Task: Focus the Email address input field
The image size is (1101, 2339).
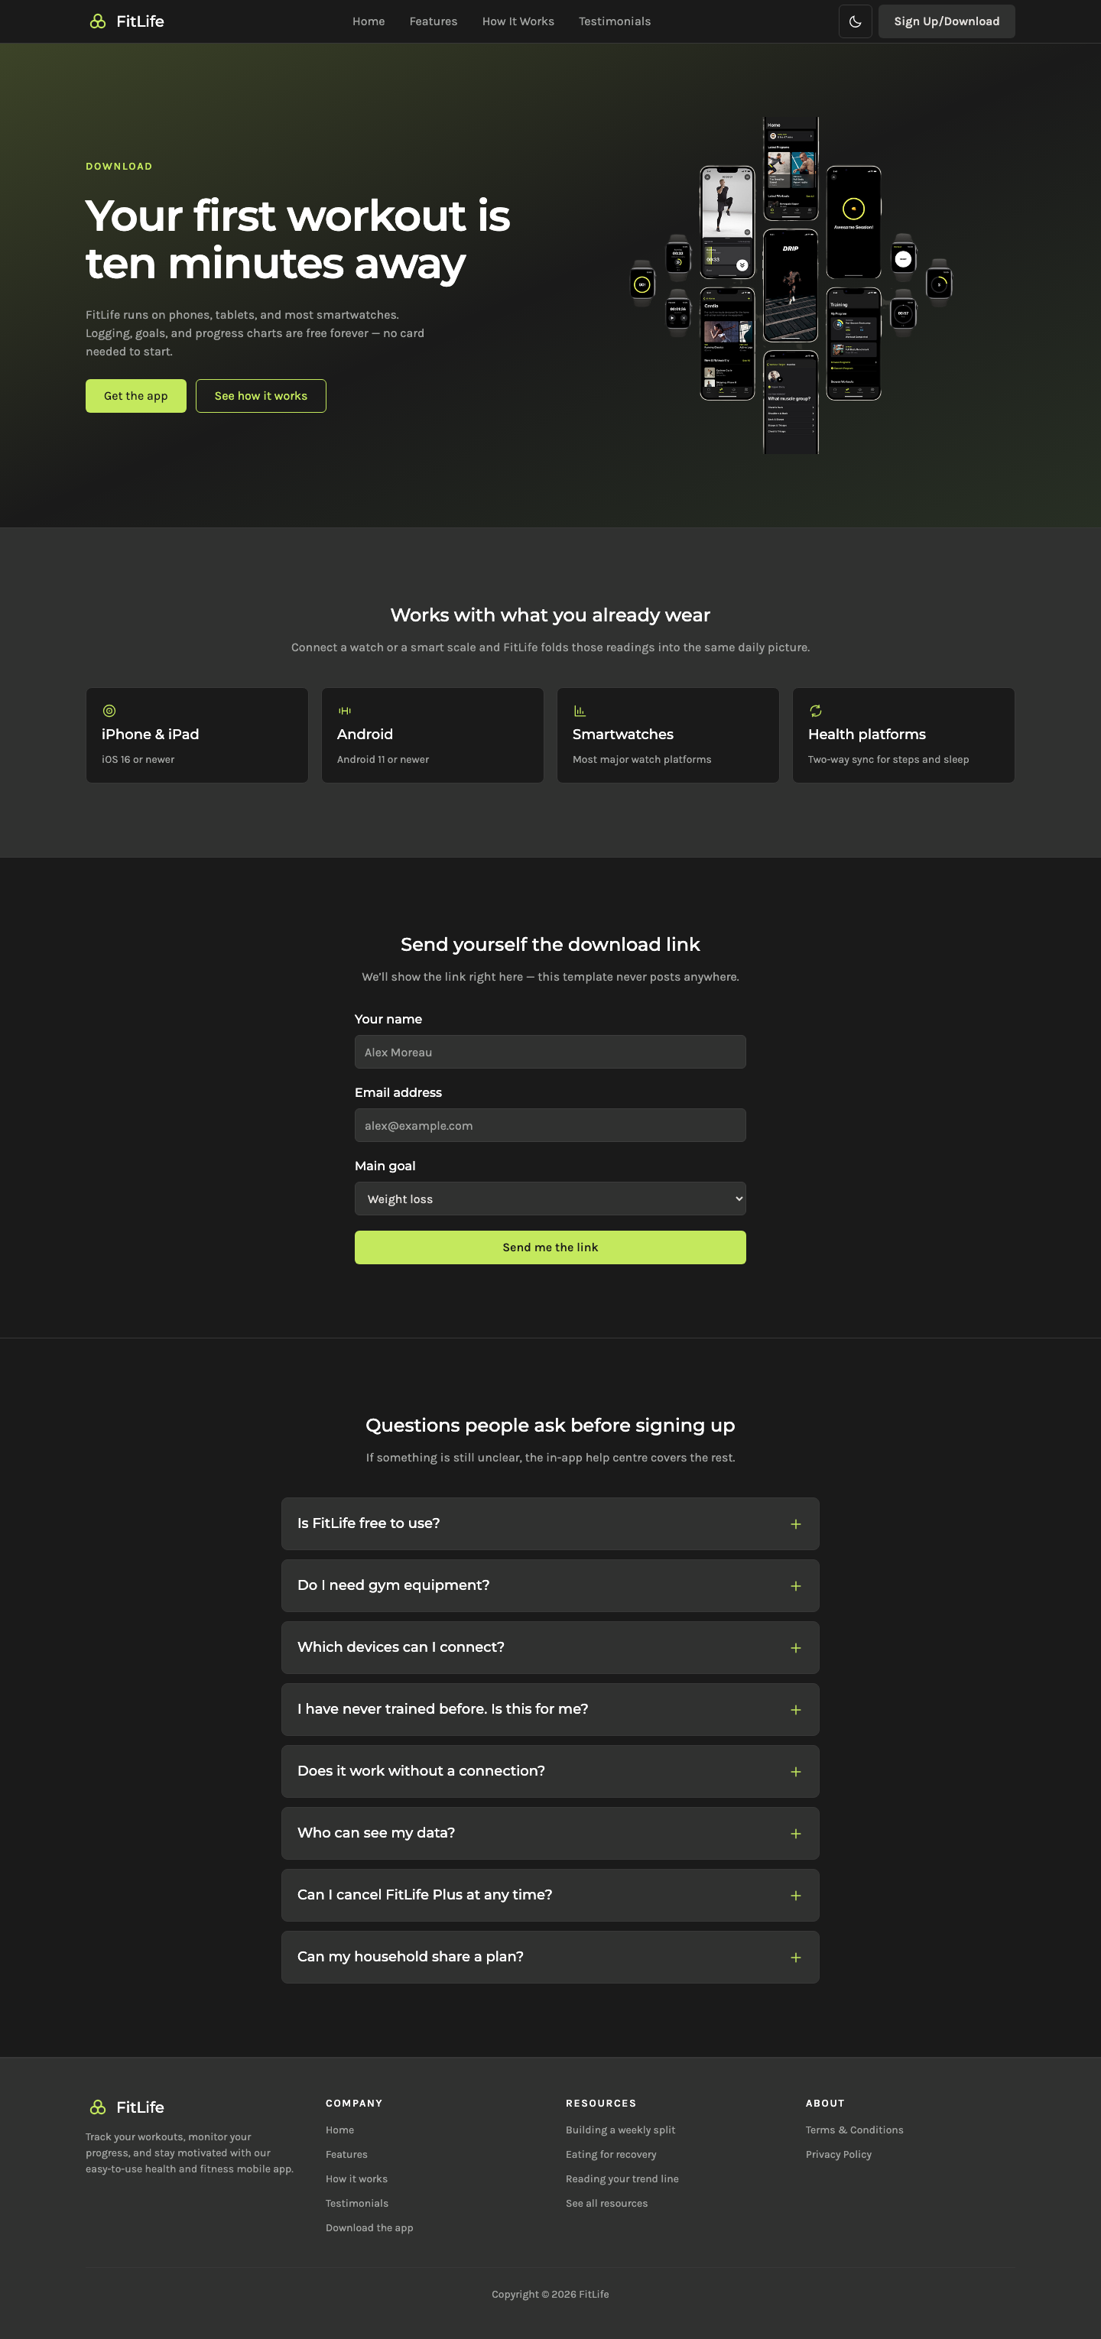Action: tap(550, 1125)
